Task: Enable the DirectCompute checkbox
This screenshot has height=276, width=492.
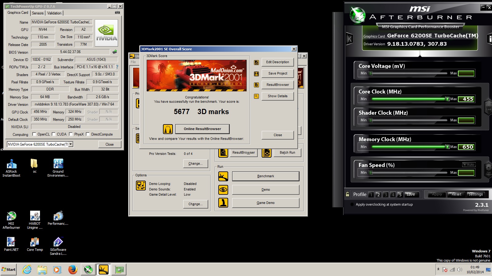Action: (x=88, y=134)
